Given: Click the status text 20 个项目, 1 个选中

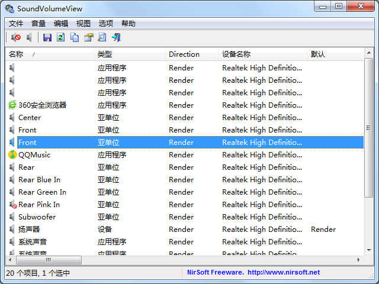Looking at the screenshot, I should (x=38, y=273).
